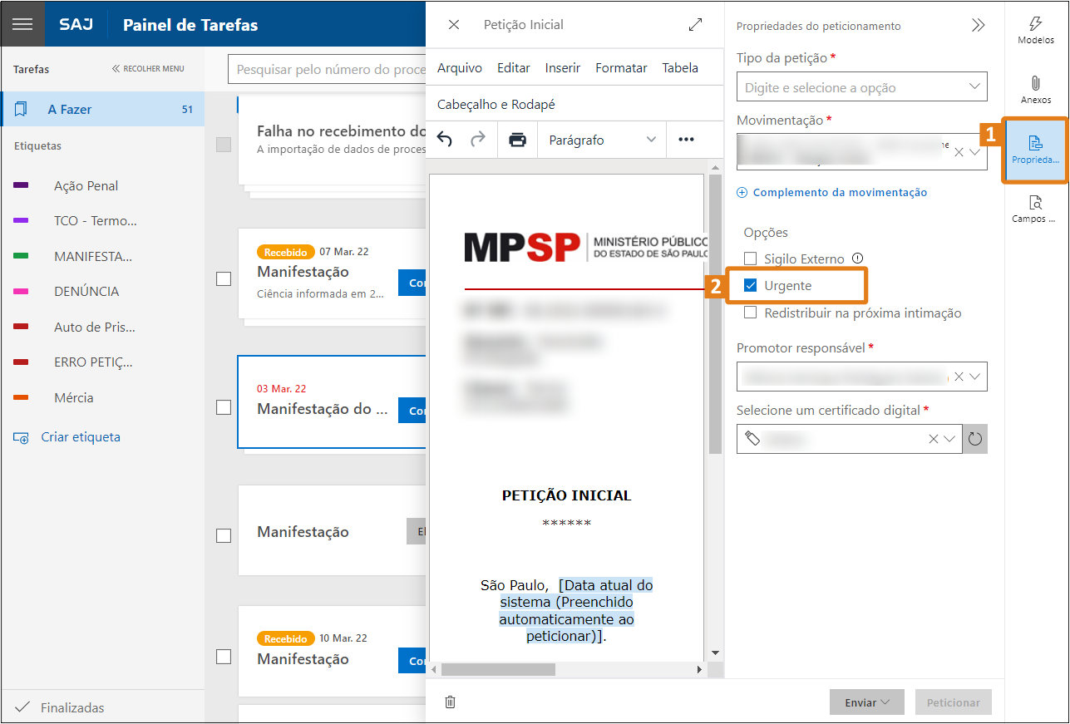Expand the Promotor responsável dropdown
Screen dimensions: 1070x724
click(975, 377)
